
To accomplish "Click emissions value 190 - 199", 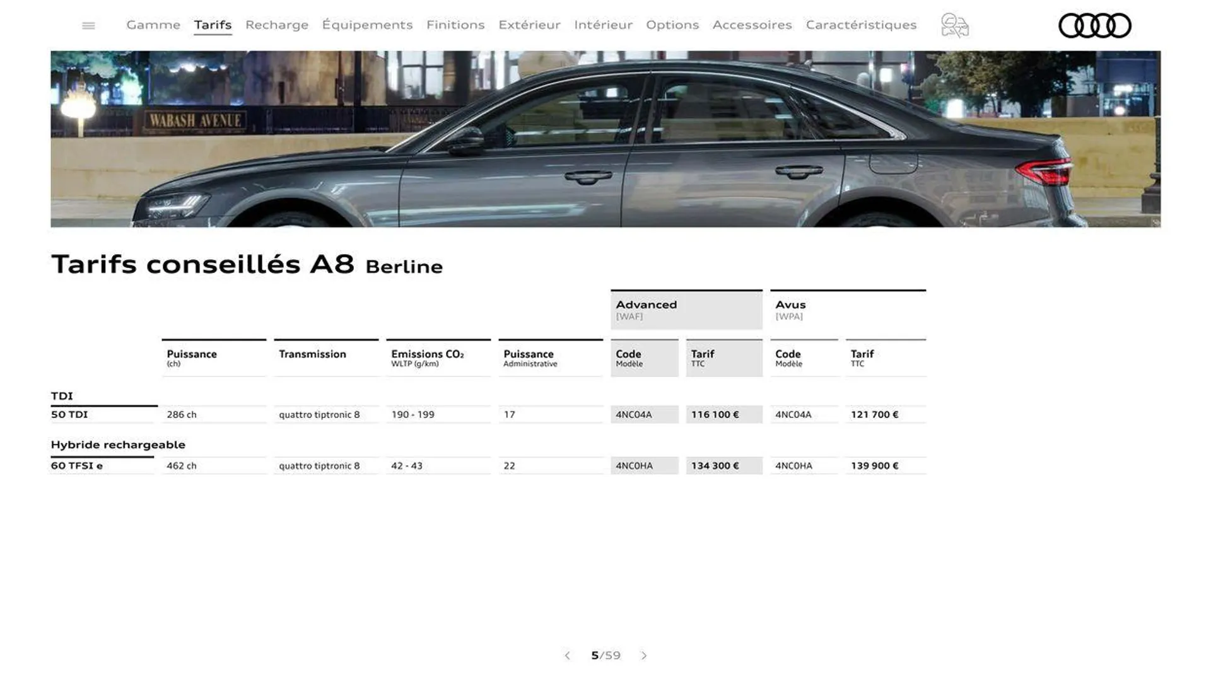I will point(412,414).
